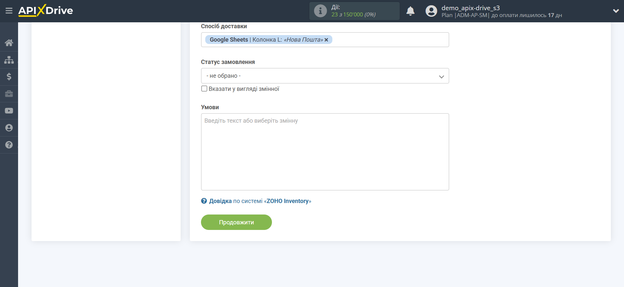Image resolution: width=624 pixels, height=287 pixels.
Task: Click the Спосіб доставки input field
Action: 325,40
